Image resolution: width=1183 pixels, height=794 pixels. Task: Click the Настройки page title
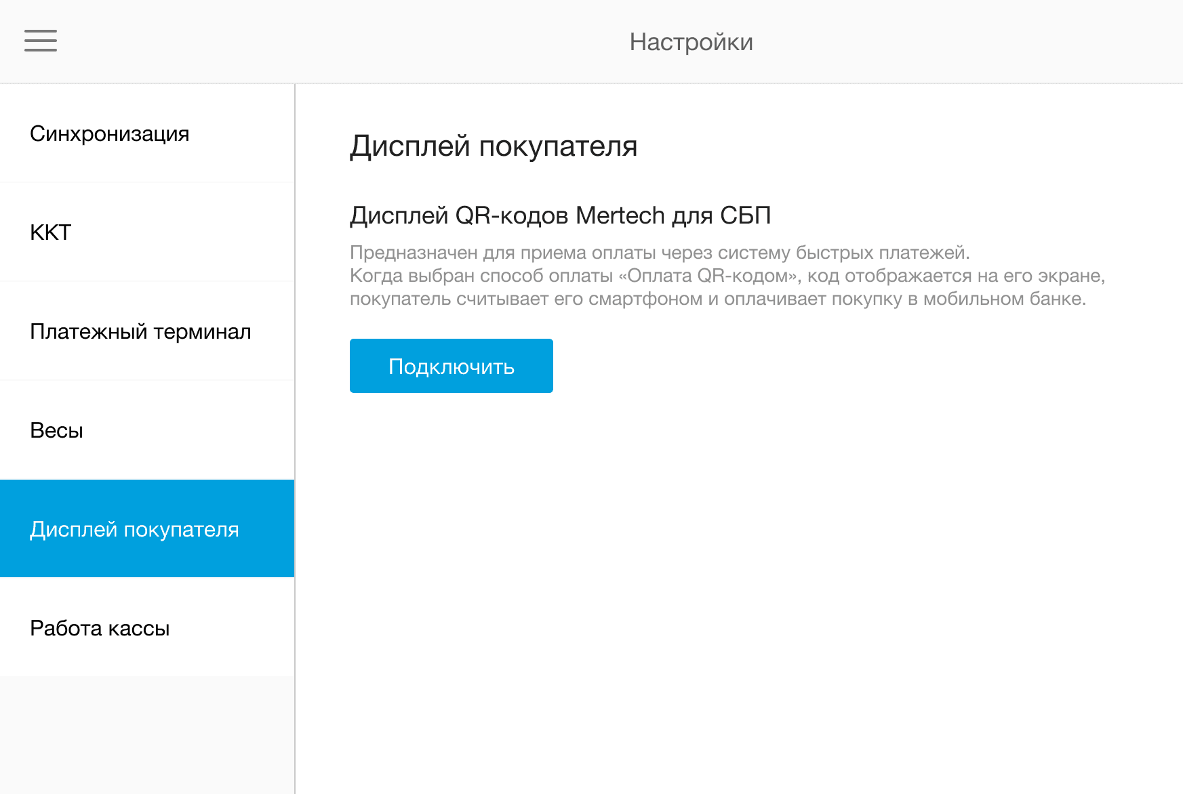coord(690,42)
